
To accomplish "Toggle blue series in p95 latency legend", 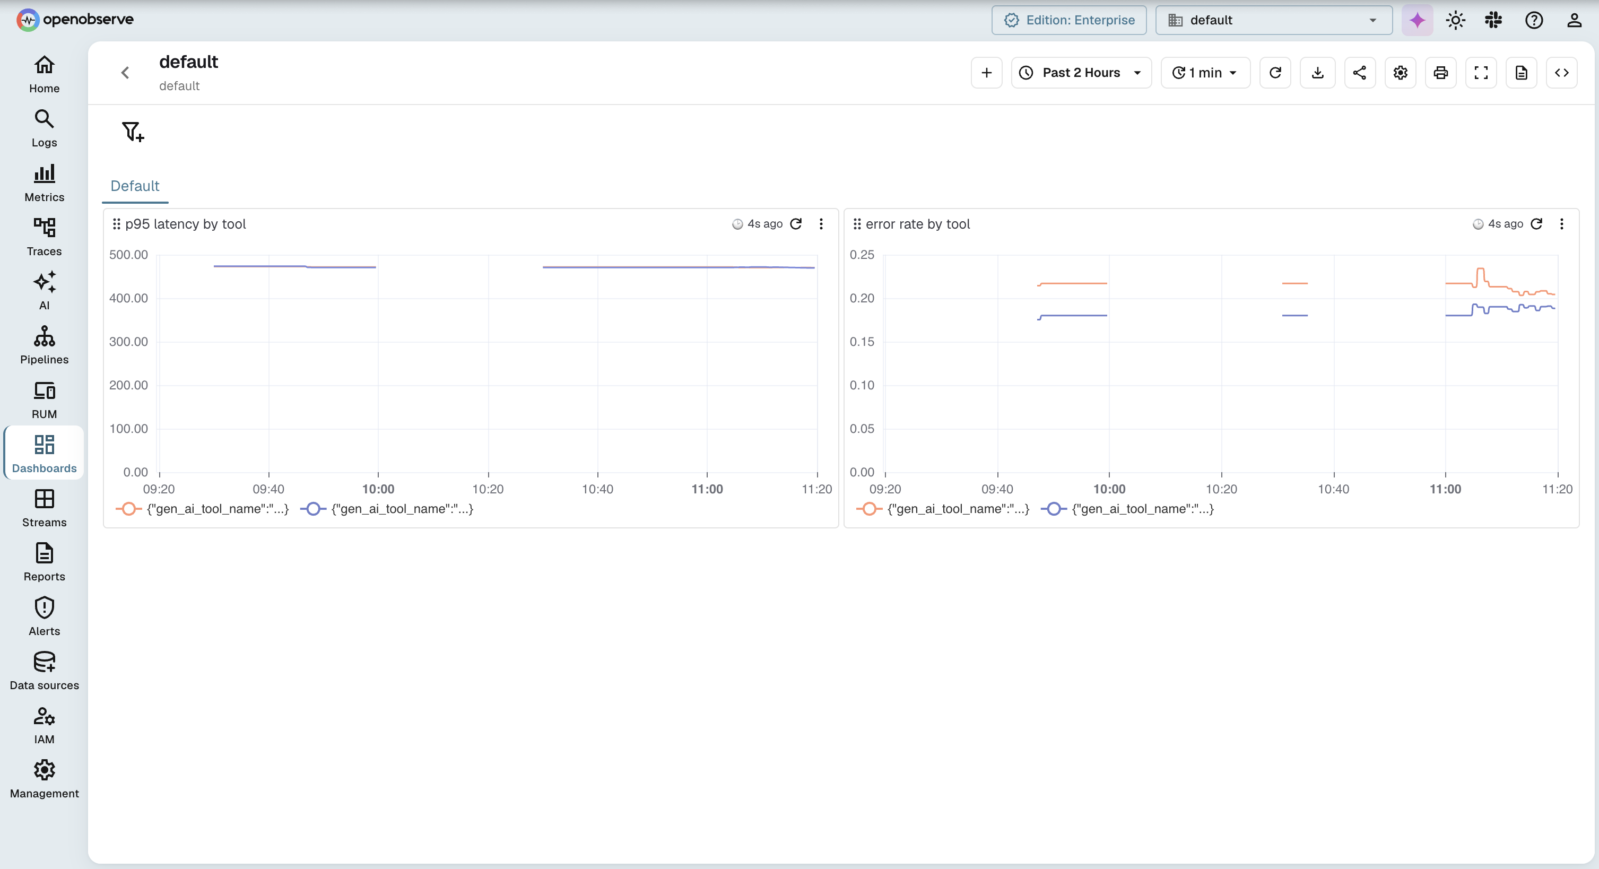I will [387, 509].
